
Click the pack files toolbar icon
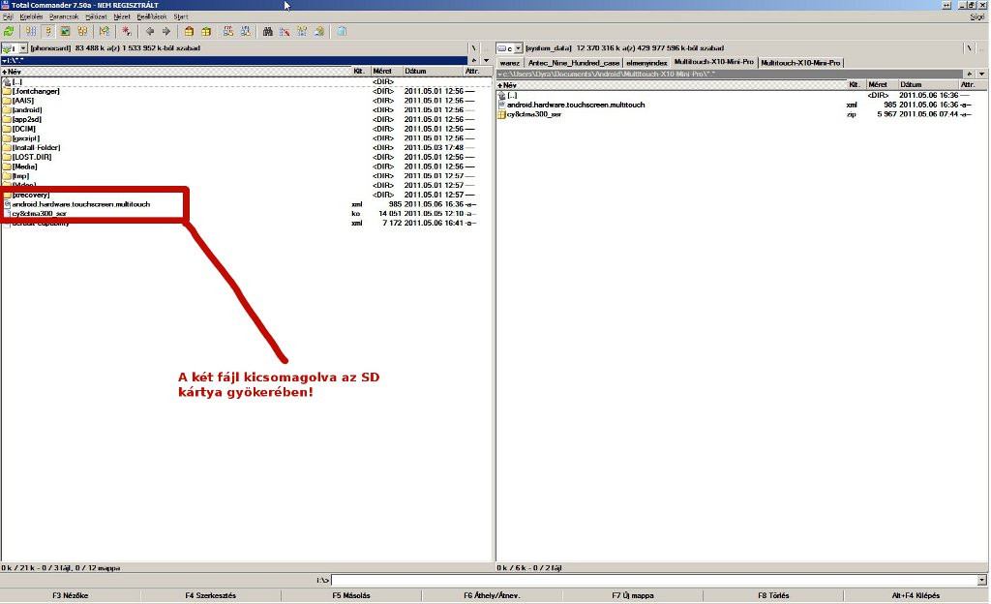pyautogui.click(x=189, y=31)
